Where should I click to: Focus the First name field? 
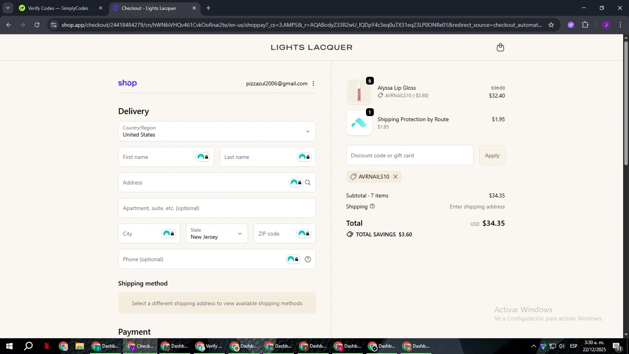(x=166, y=157)
